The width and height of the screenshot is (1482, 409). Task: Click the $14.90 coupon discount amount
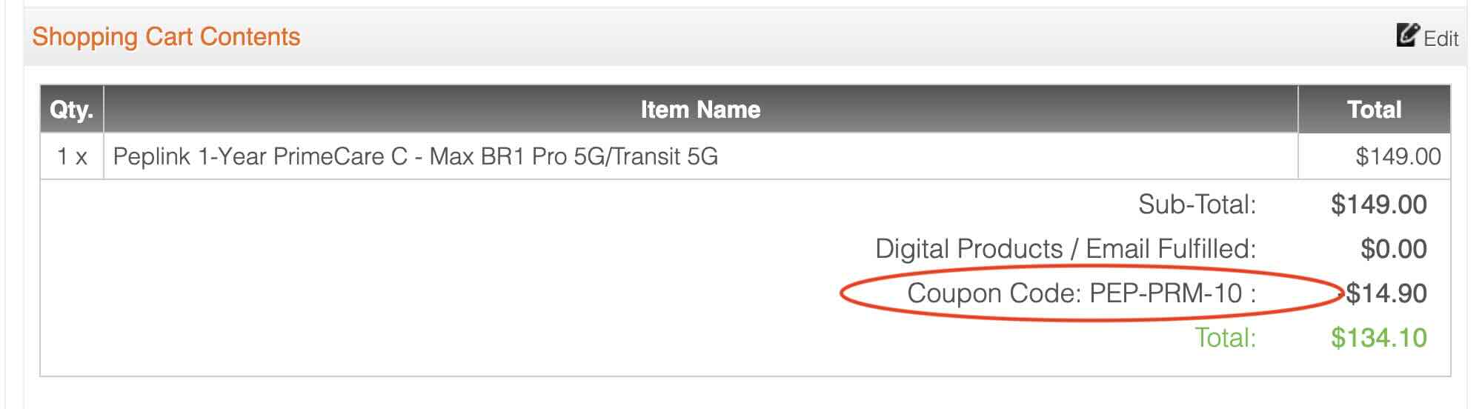click(x=1384, y=293)
